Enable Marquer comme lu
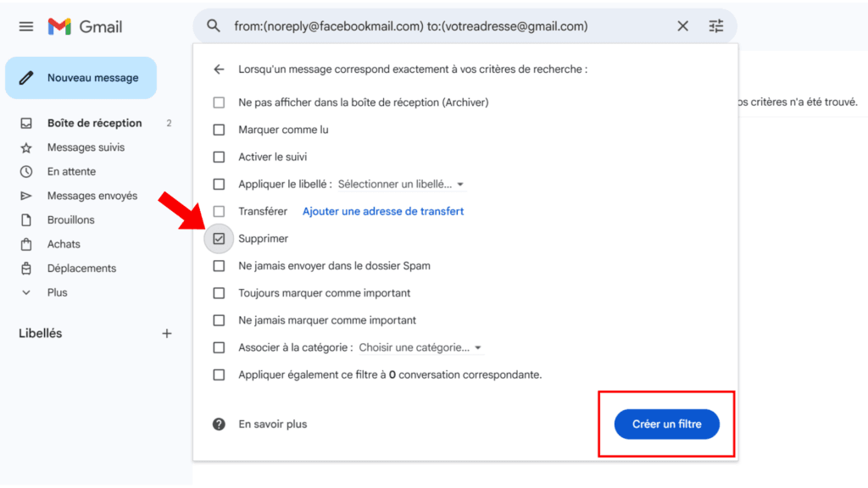The image size is (868, 488). click(x=219, y=130)
